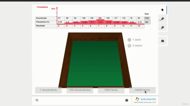Image resolution: width=190 pixels, height=106 pixels.
Task: Click the Ocurrencias row header
Action: (x=46, y=18)
